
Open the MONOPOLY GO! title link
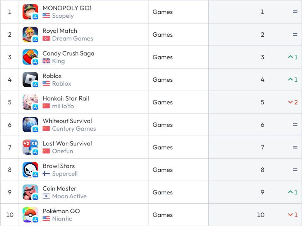pyautogui.click(x=67, y=8)
